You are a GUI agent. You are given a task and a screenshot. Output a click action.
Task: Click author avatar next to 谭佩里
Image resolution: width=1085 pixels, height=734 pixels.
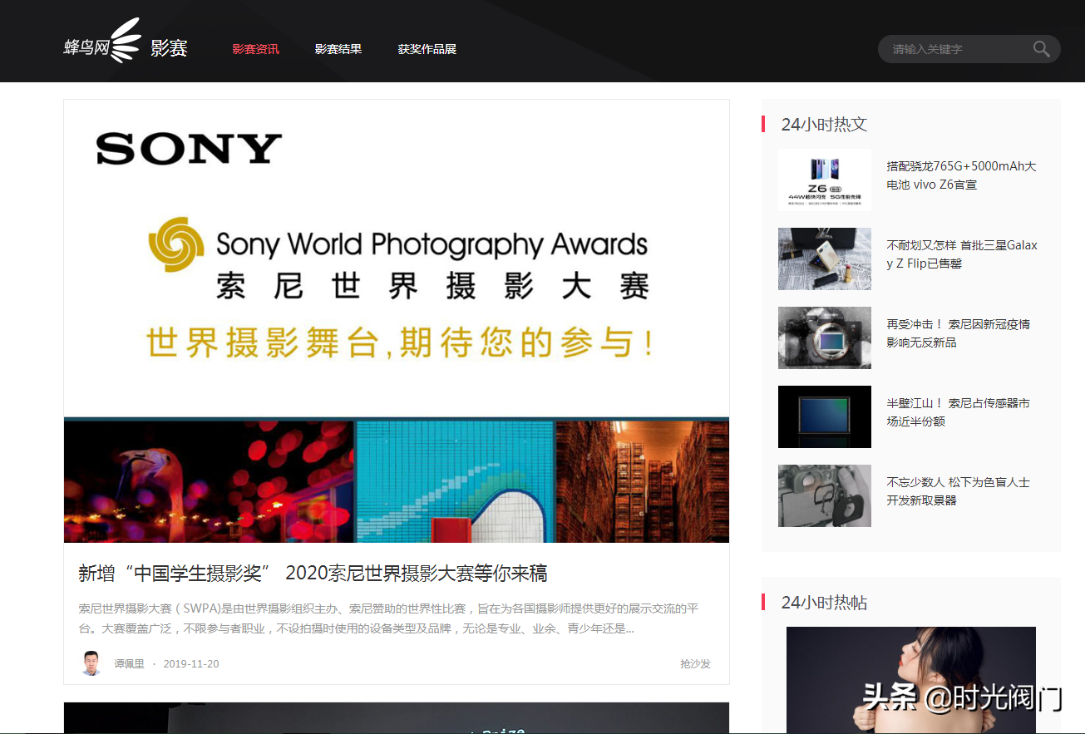[91, 663]
